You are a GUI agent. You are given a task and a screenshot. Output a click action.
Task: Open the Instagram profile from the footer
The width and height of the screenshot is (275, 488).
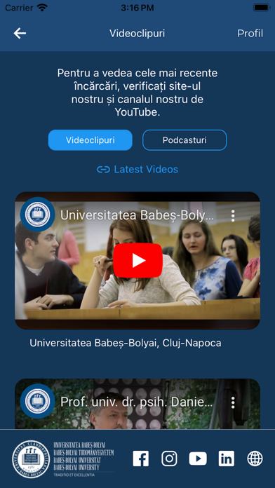170,459
